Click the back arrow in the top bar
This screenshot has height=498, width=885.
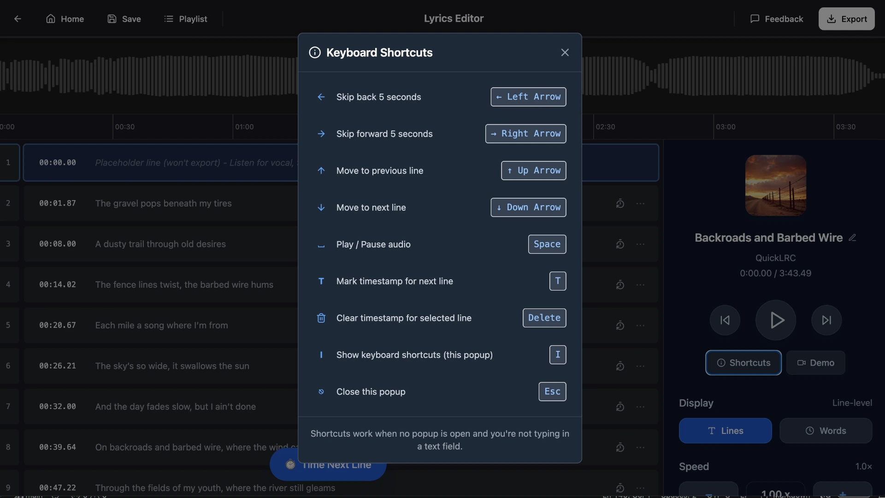coord(18,19)
